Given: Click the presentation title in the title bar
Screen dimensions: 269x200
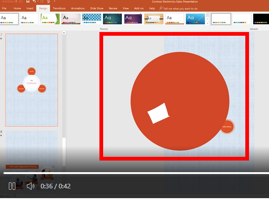Looking at the screenshot, I should (175, 1).
